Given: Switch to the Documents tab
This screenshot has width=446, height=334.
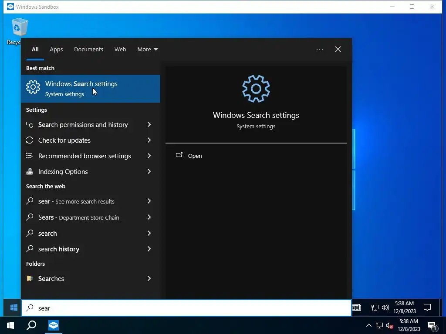Looking at the screenshot, I should coord(88,49).
